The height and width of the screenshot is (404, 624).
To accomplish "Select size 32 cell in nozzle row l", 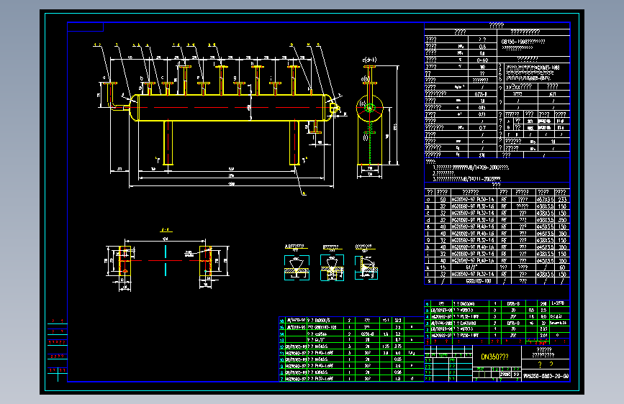I will tap(443, 274).
